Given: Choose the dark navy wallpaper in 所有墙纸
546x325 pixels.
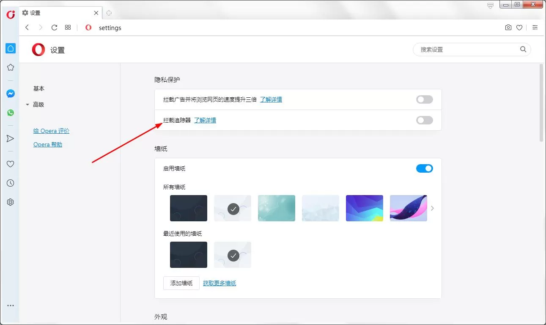Looking at the screenshot, I should pyautogui.click(x=189, y=208).
